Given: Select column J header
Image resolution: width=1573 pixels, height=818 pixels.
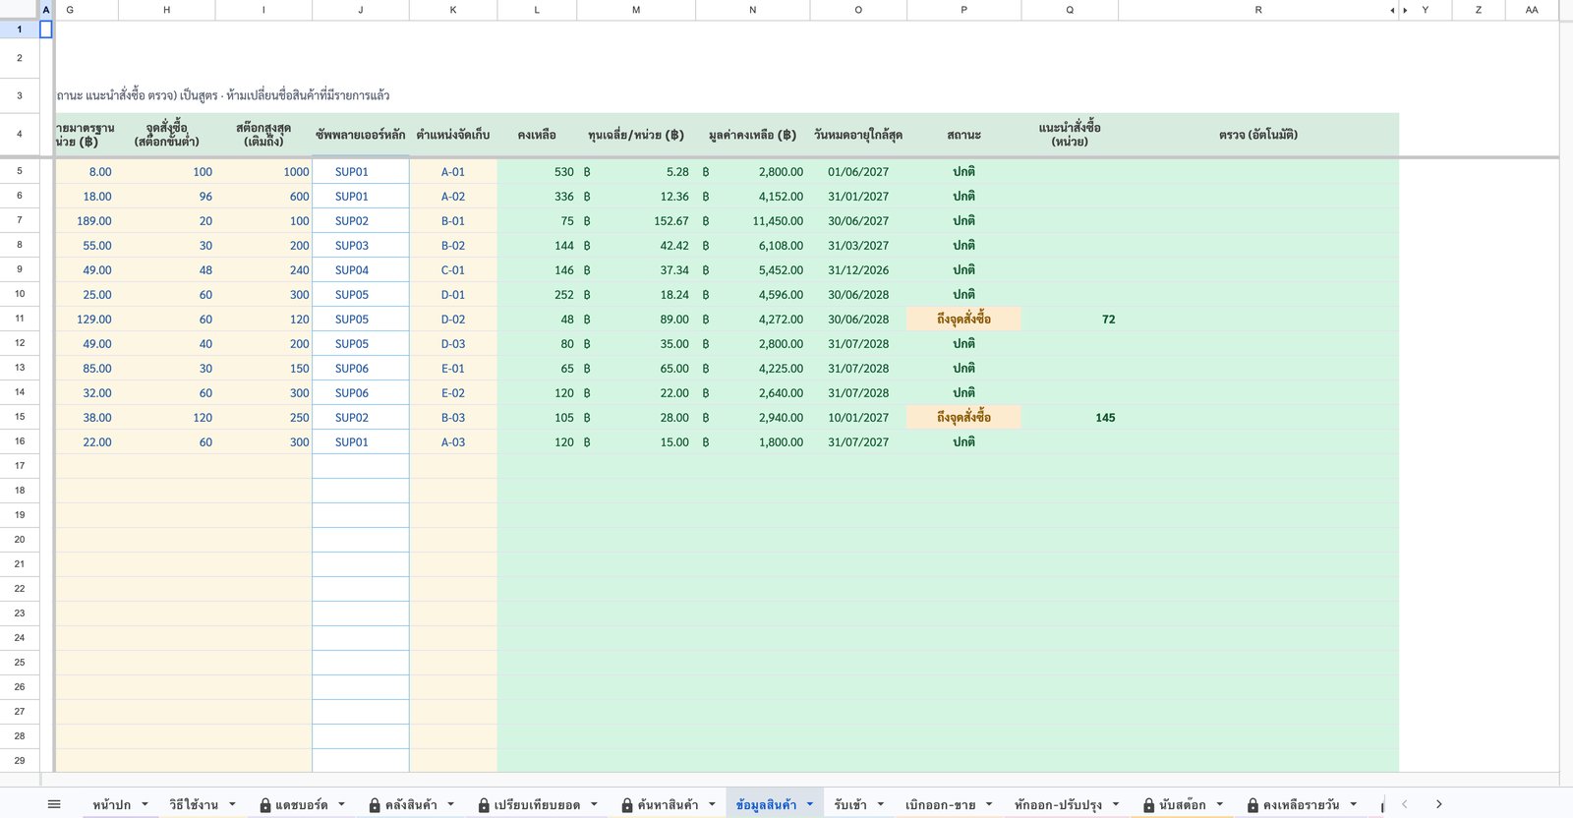Looking at the screenshot, I should coord(361,10).
